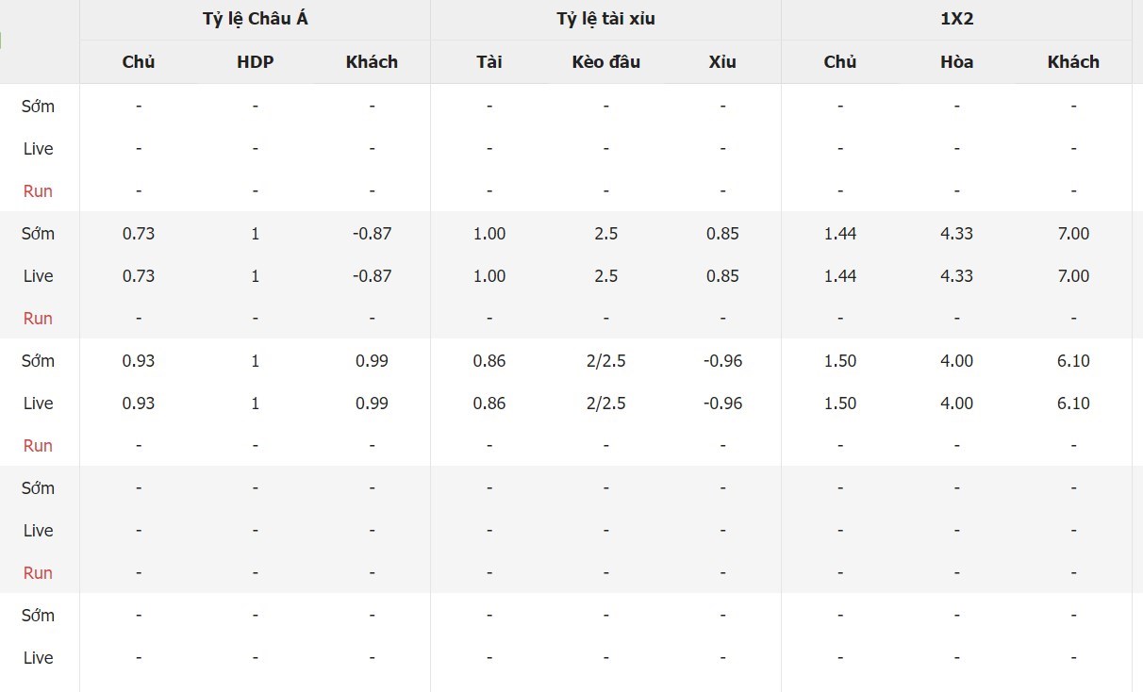Select the 1X2 column group header
The height and width of the screenshot is (692, 1143).
956,19
